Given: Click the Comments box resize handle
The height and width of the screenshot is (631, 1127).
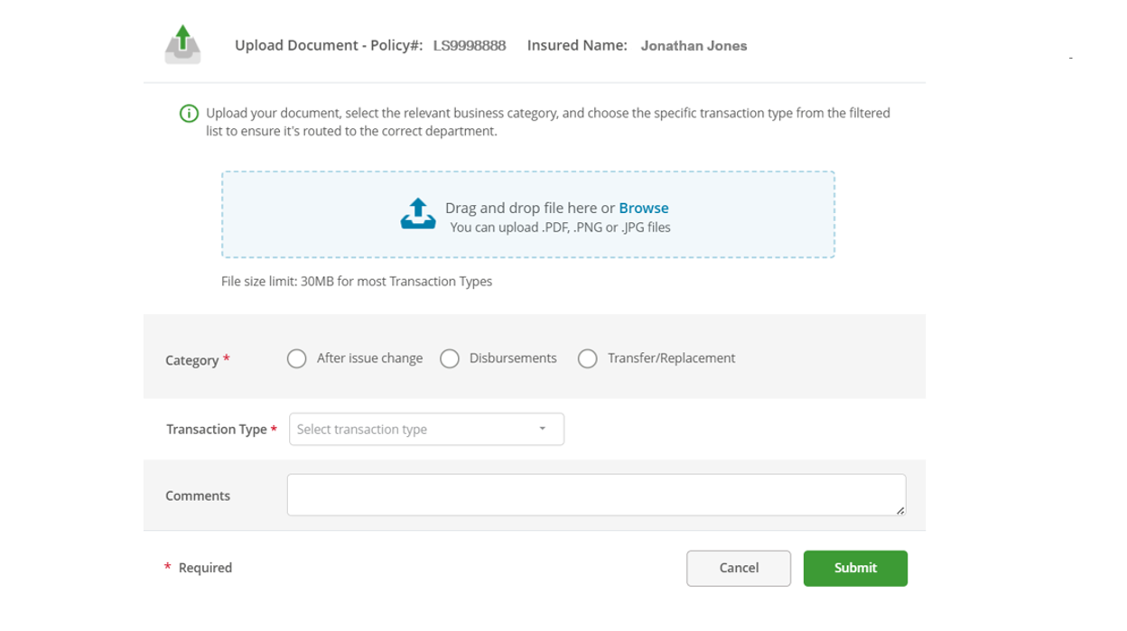Looking at the screenshot, I should tap(899, 510).
